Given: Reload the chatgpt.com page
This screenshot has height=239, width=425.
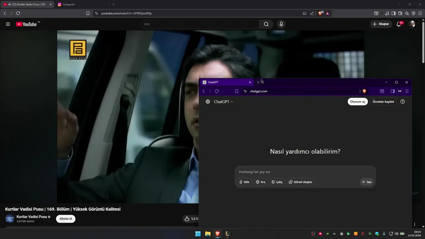Looking at the screenshot, I should tap(217, 91).
